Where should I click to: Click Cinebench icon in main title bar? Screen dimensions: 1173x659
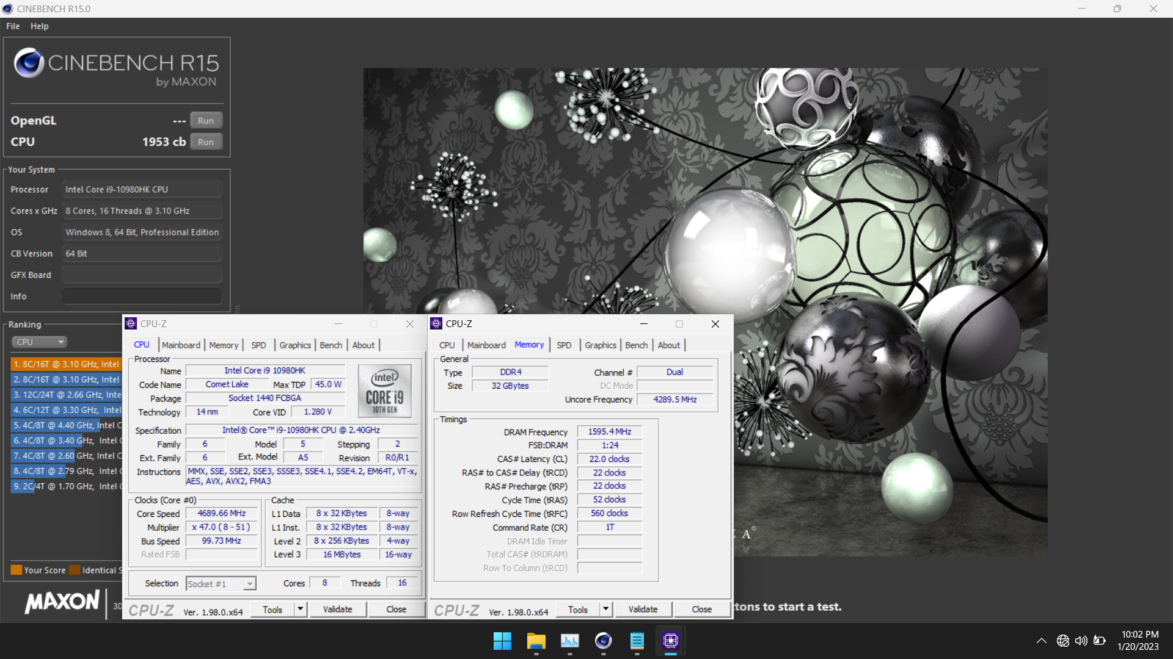pyautogui.click(x=7, y=9)
